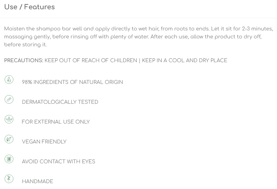Screen dimensions: 277x189
Task: Select the Use / Features heading
Action: click(29, 7)
